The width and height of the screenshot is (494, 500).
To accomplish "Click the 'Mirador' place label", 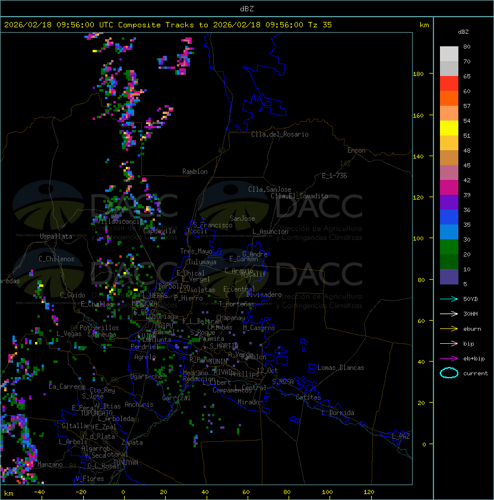I will 251,402.
